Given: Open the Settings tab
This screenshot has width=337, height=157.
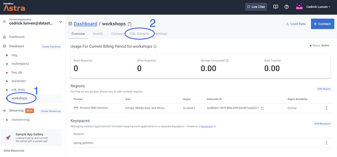Looking at the screenshot, I should pos(161,34).
